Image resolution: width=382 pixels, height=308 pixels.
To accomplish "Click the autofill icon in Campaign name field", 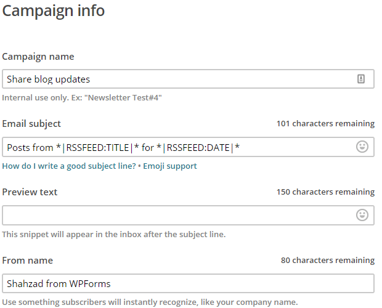I will [x=361, y=79].
